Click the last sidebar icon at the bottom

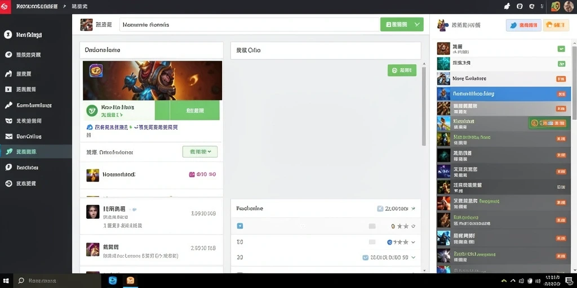coord(8,183)
